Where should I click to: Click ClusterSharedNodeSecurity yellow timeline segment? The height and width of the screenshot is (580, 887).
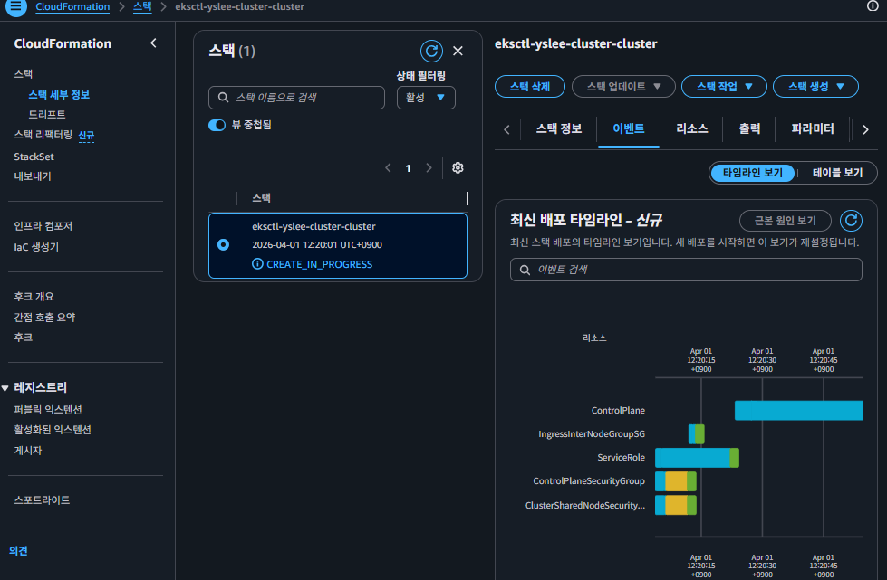(x=676, y=505)
